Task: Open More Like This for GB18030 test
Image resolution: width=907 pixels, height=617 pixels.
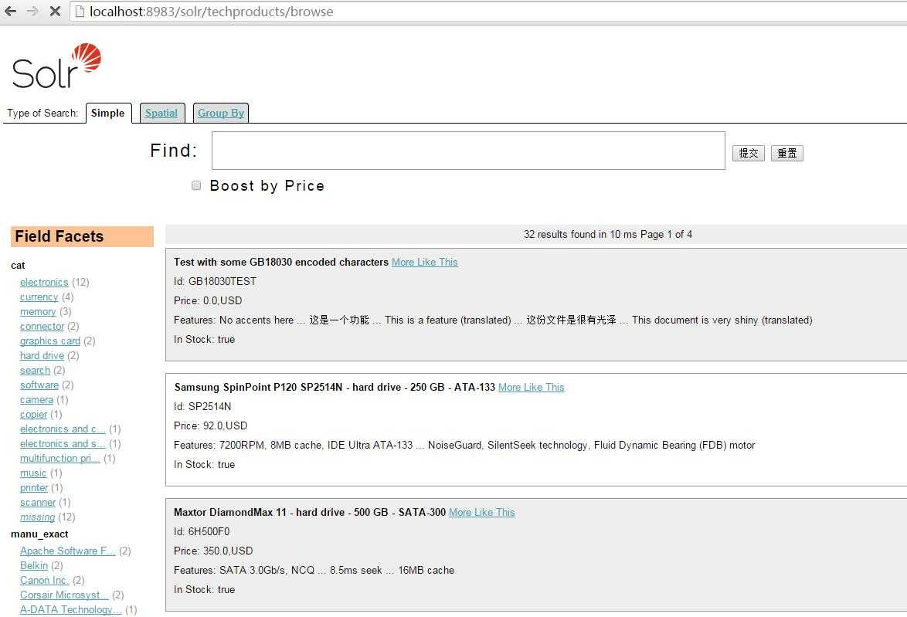Action: [425, 262]
